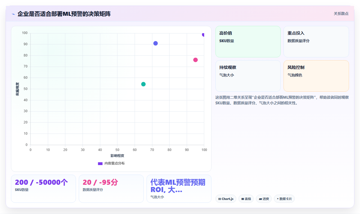This screenshot has width=360, height=214.
Task: Click the lightning icon beside the title
Action: click(x=13, y=14)
